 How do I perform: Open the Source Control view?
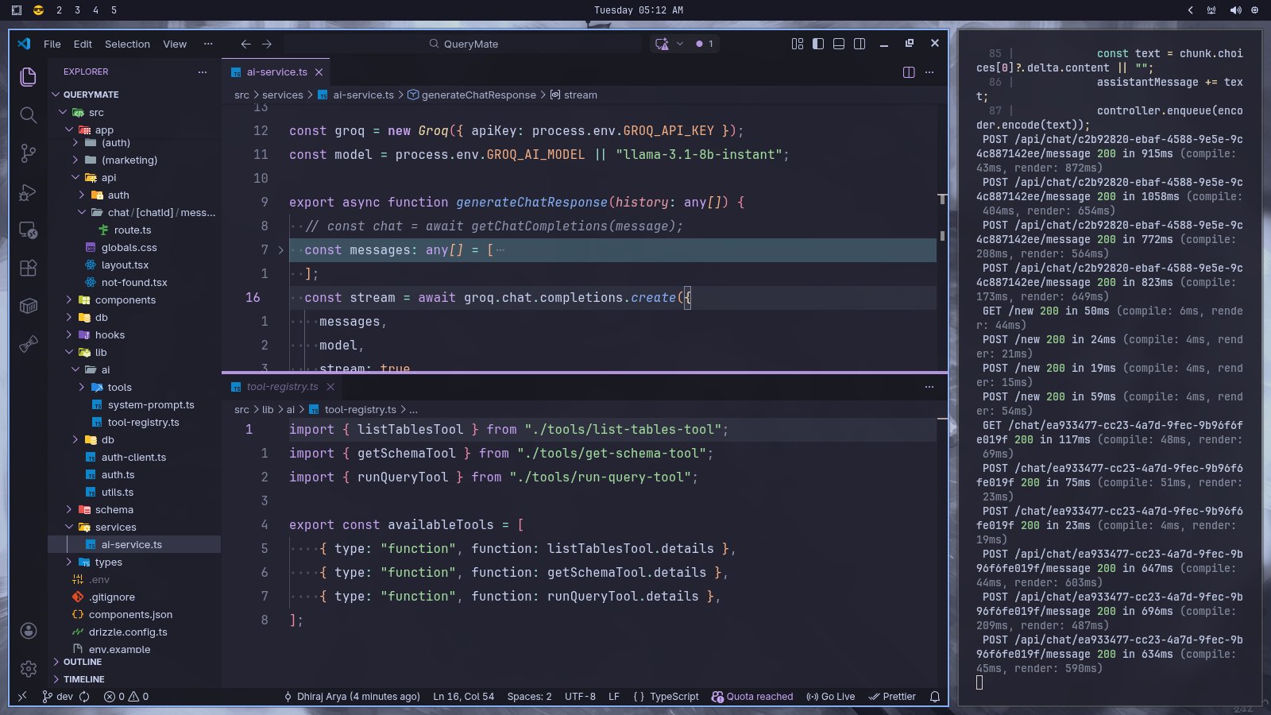click(x=28, y=153)
